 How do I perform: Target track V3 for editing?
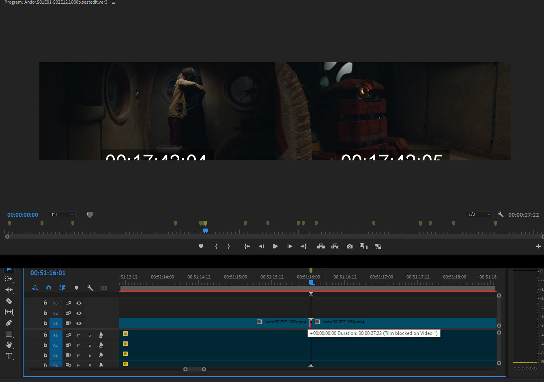click(x=56, y=303)
